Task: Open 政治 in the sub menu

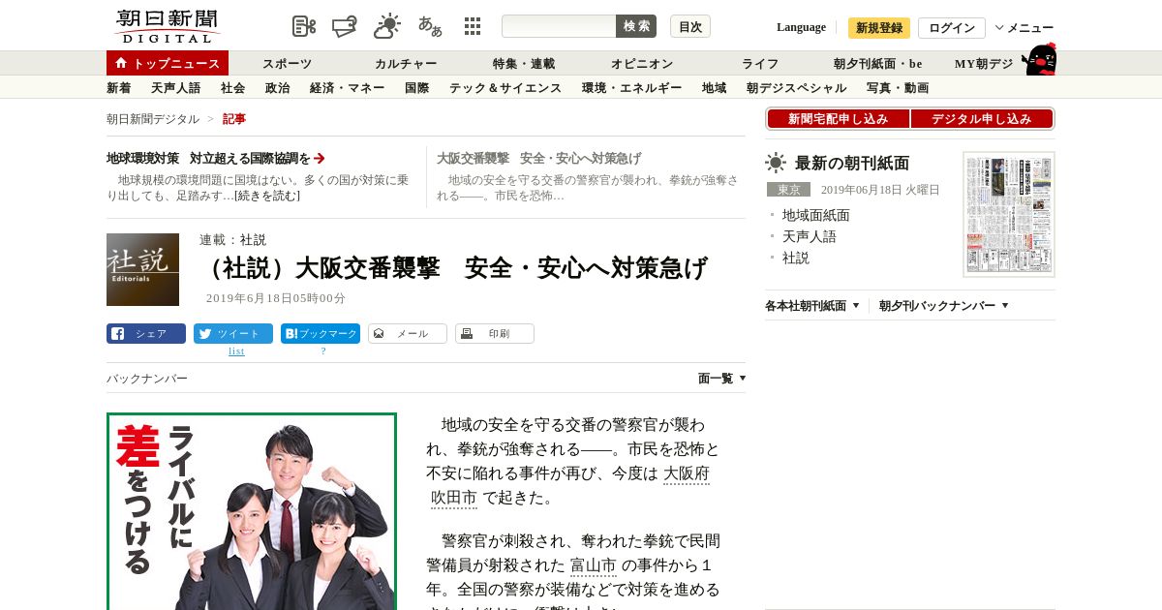Action: coord(278,88)
